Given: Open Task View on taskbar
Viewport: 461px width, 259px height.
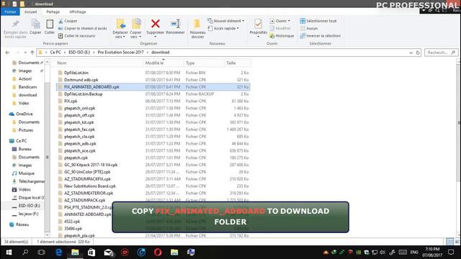Looking at the screenshot, I should coord(42,253).
